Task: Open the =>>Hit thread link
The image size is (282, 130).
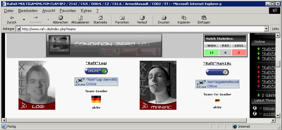Action: (x=269, y=114)
